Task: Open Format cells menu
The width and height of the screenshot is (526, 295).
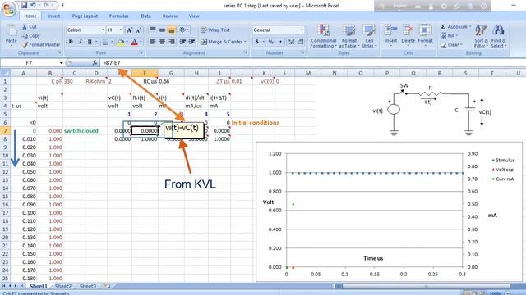Action: click(x=425, y=35)
